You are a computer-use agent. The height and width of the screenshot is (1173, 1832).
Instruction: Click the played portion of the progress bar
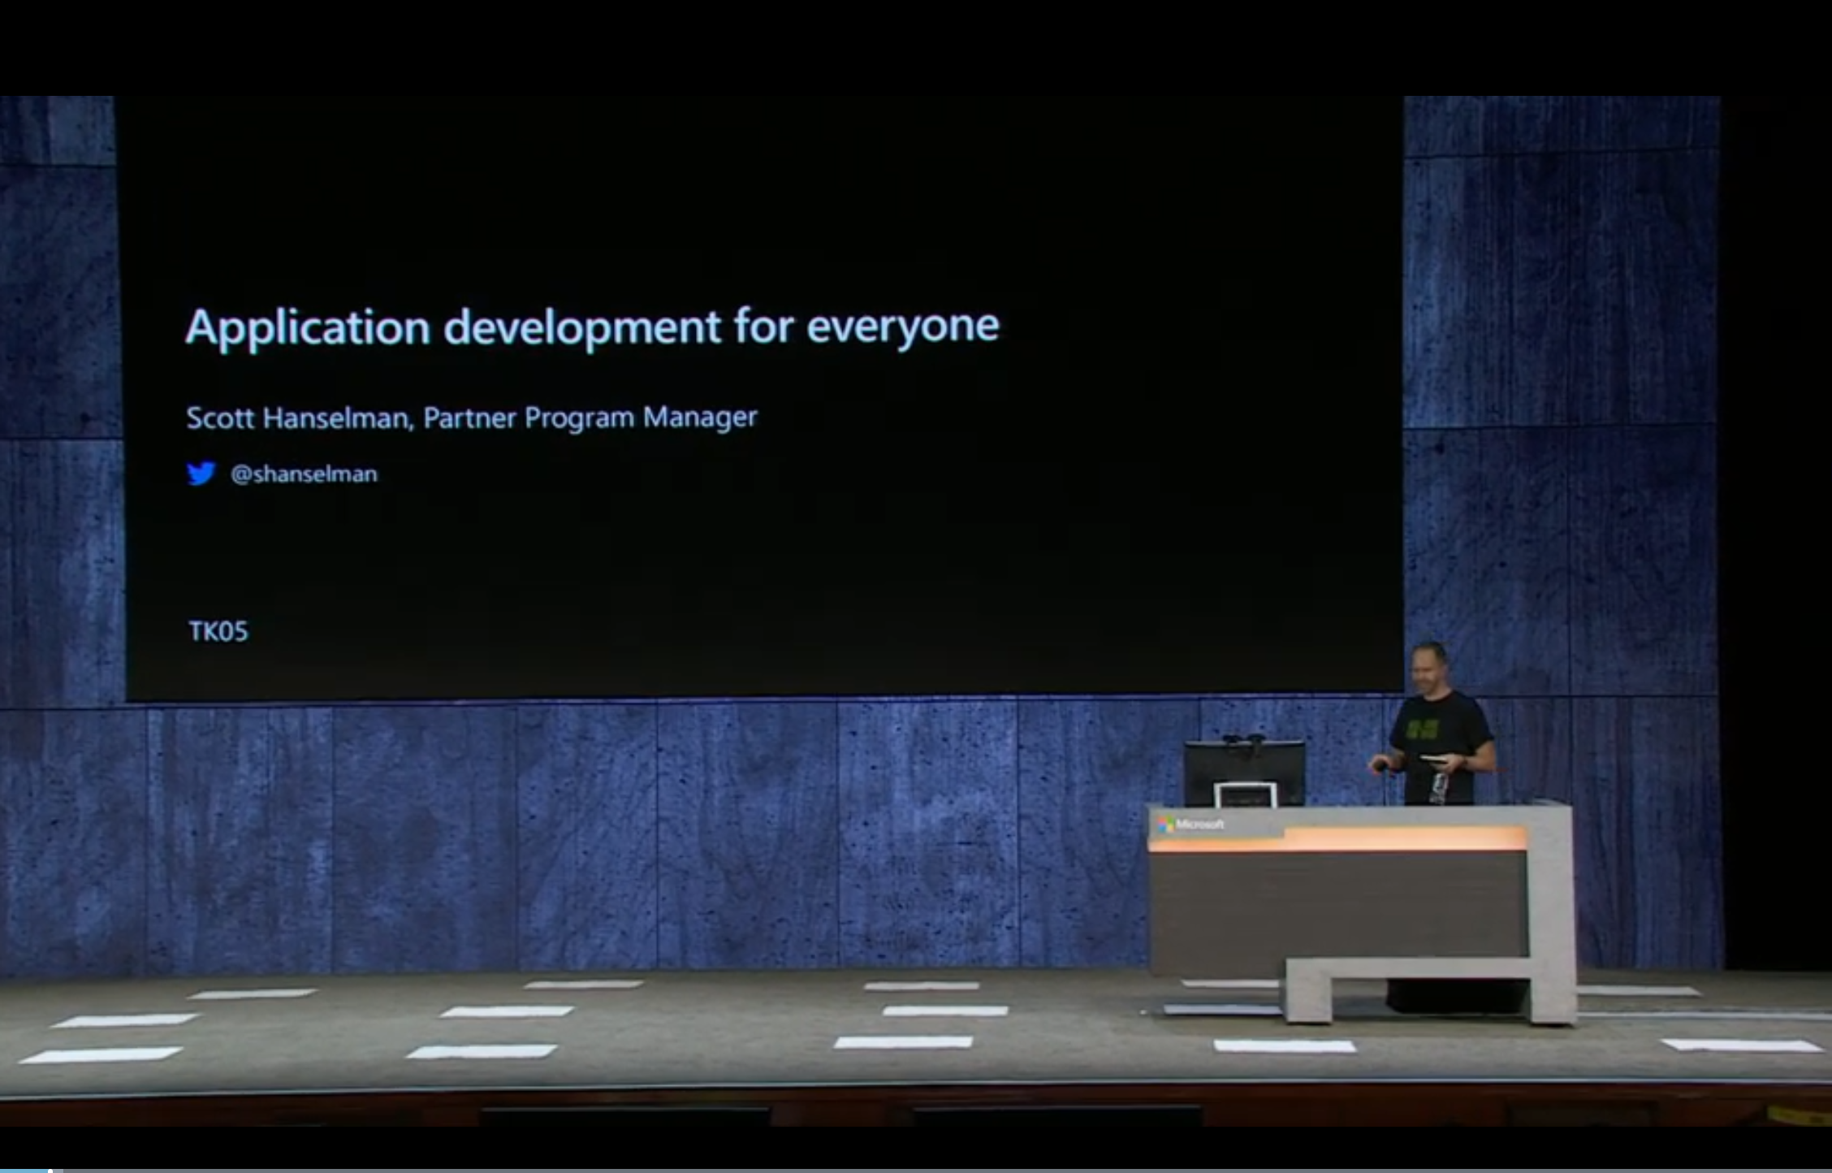(x=24, y=1170)
